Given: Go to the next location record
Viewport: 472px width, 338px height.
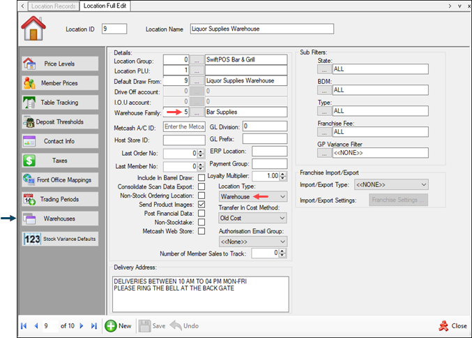Looking at the screenshot, I should 82,326.
